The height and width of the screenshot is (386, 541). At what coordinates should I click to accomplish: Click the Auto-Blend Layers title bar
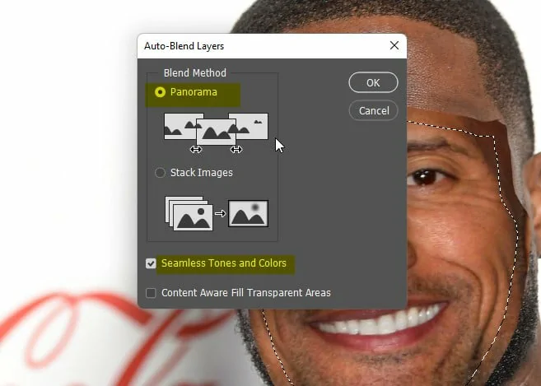tap(247, 46)
